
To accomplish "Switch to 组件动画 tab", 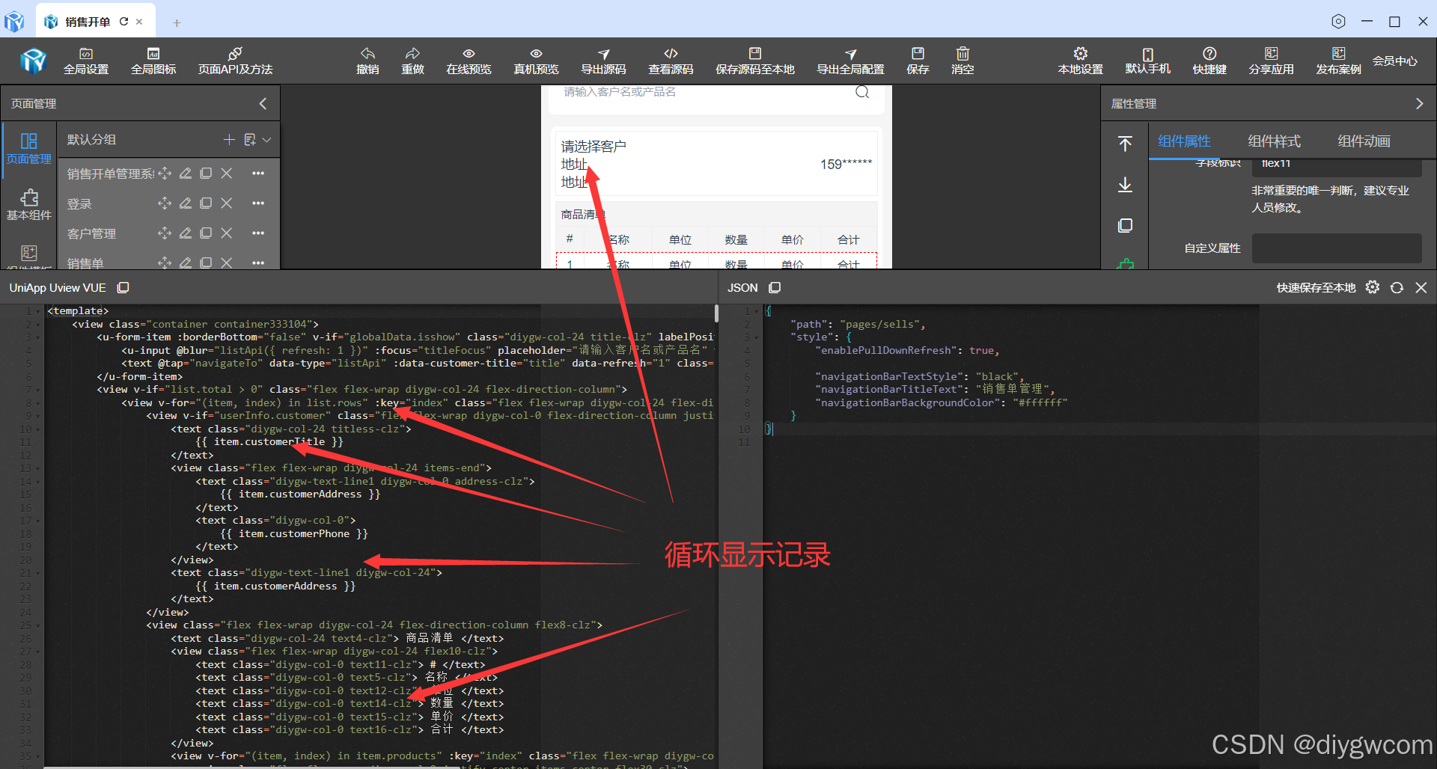I will coord(1364,141).
